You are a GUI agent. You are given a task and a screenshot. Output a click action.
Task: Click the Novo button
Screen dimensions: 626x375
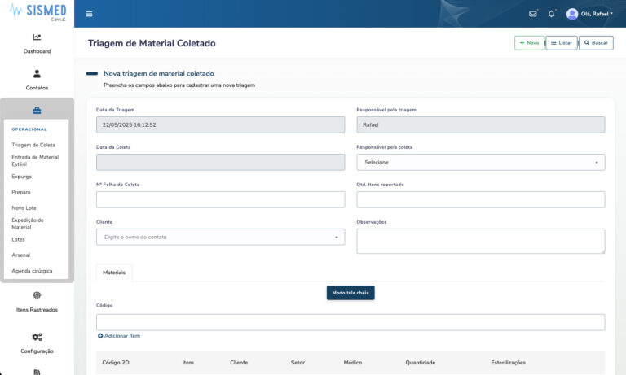point(529,42)
